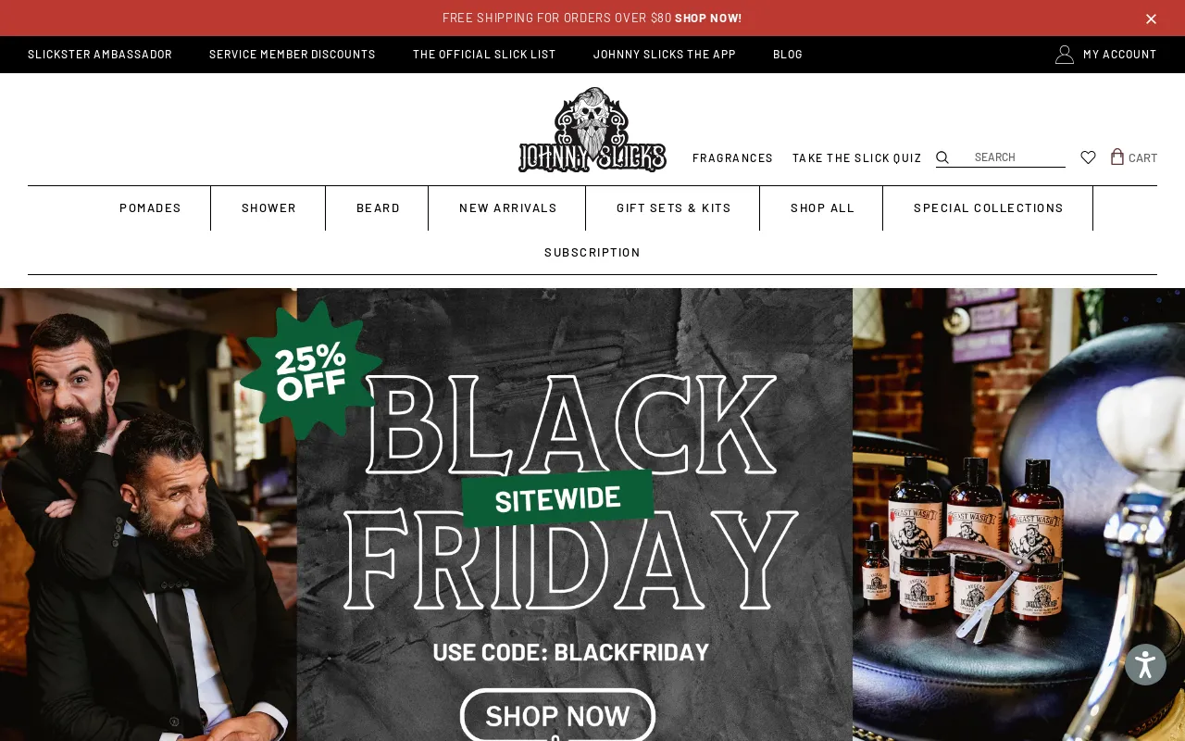Open the shopping cart bag icon
Screen dimensions: 1185x741
pyautogui.click(x=1117, y=157)
